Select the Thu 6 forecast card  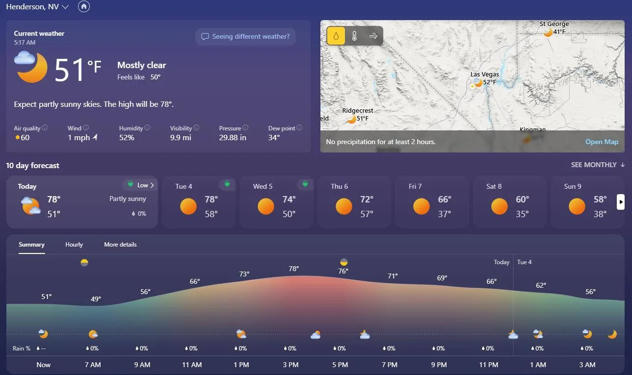(354, 201)
